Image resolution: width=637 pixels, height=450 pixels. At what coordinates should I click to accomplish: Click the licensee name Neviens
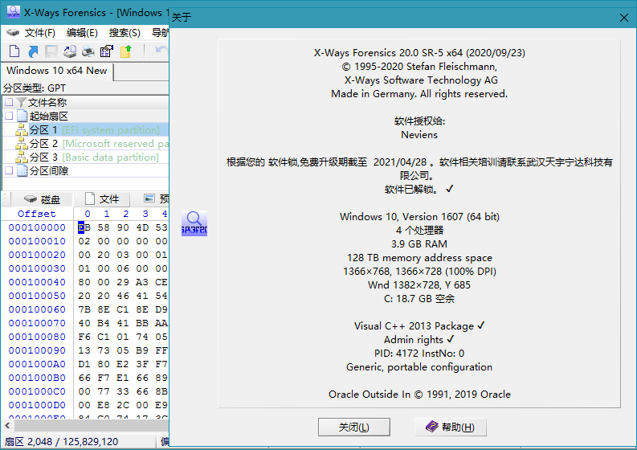point(419,135)
